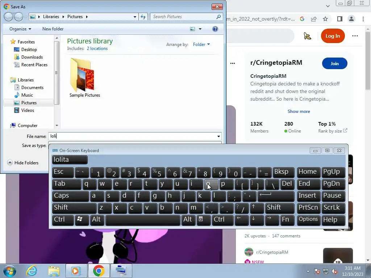Open Windows Start button
Image resolution: width=371 pixels, height=278 pixels.
[x=10, y=271]
